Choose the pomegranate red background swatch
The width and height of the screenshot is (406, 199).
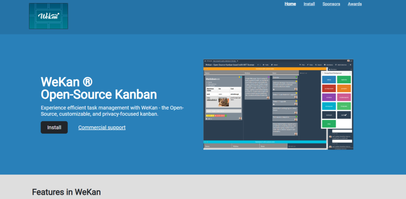pyautogui.click(x=329, y=88)
